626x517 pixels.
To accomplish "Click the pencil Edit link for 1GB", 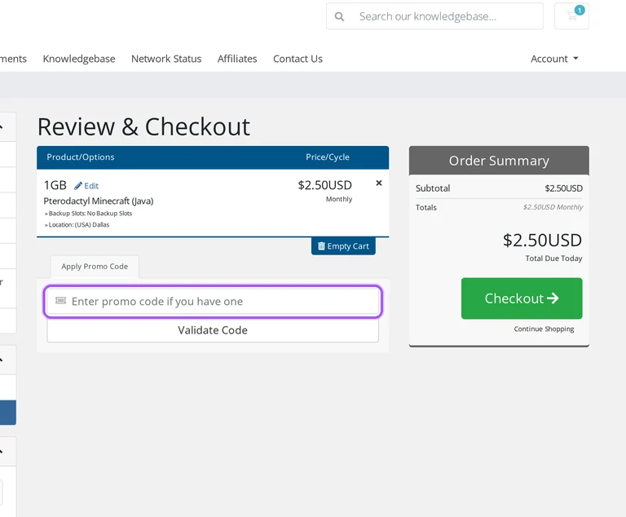I will [86, 186].
